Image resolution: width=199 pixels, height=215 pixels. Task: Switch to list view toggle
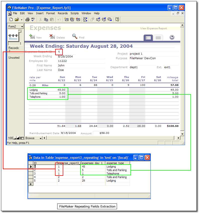point(158,38)
